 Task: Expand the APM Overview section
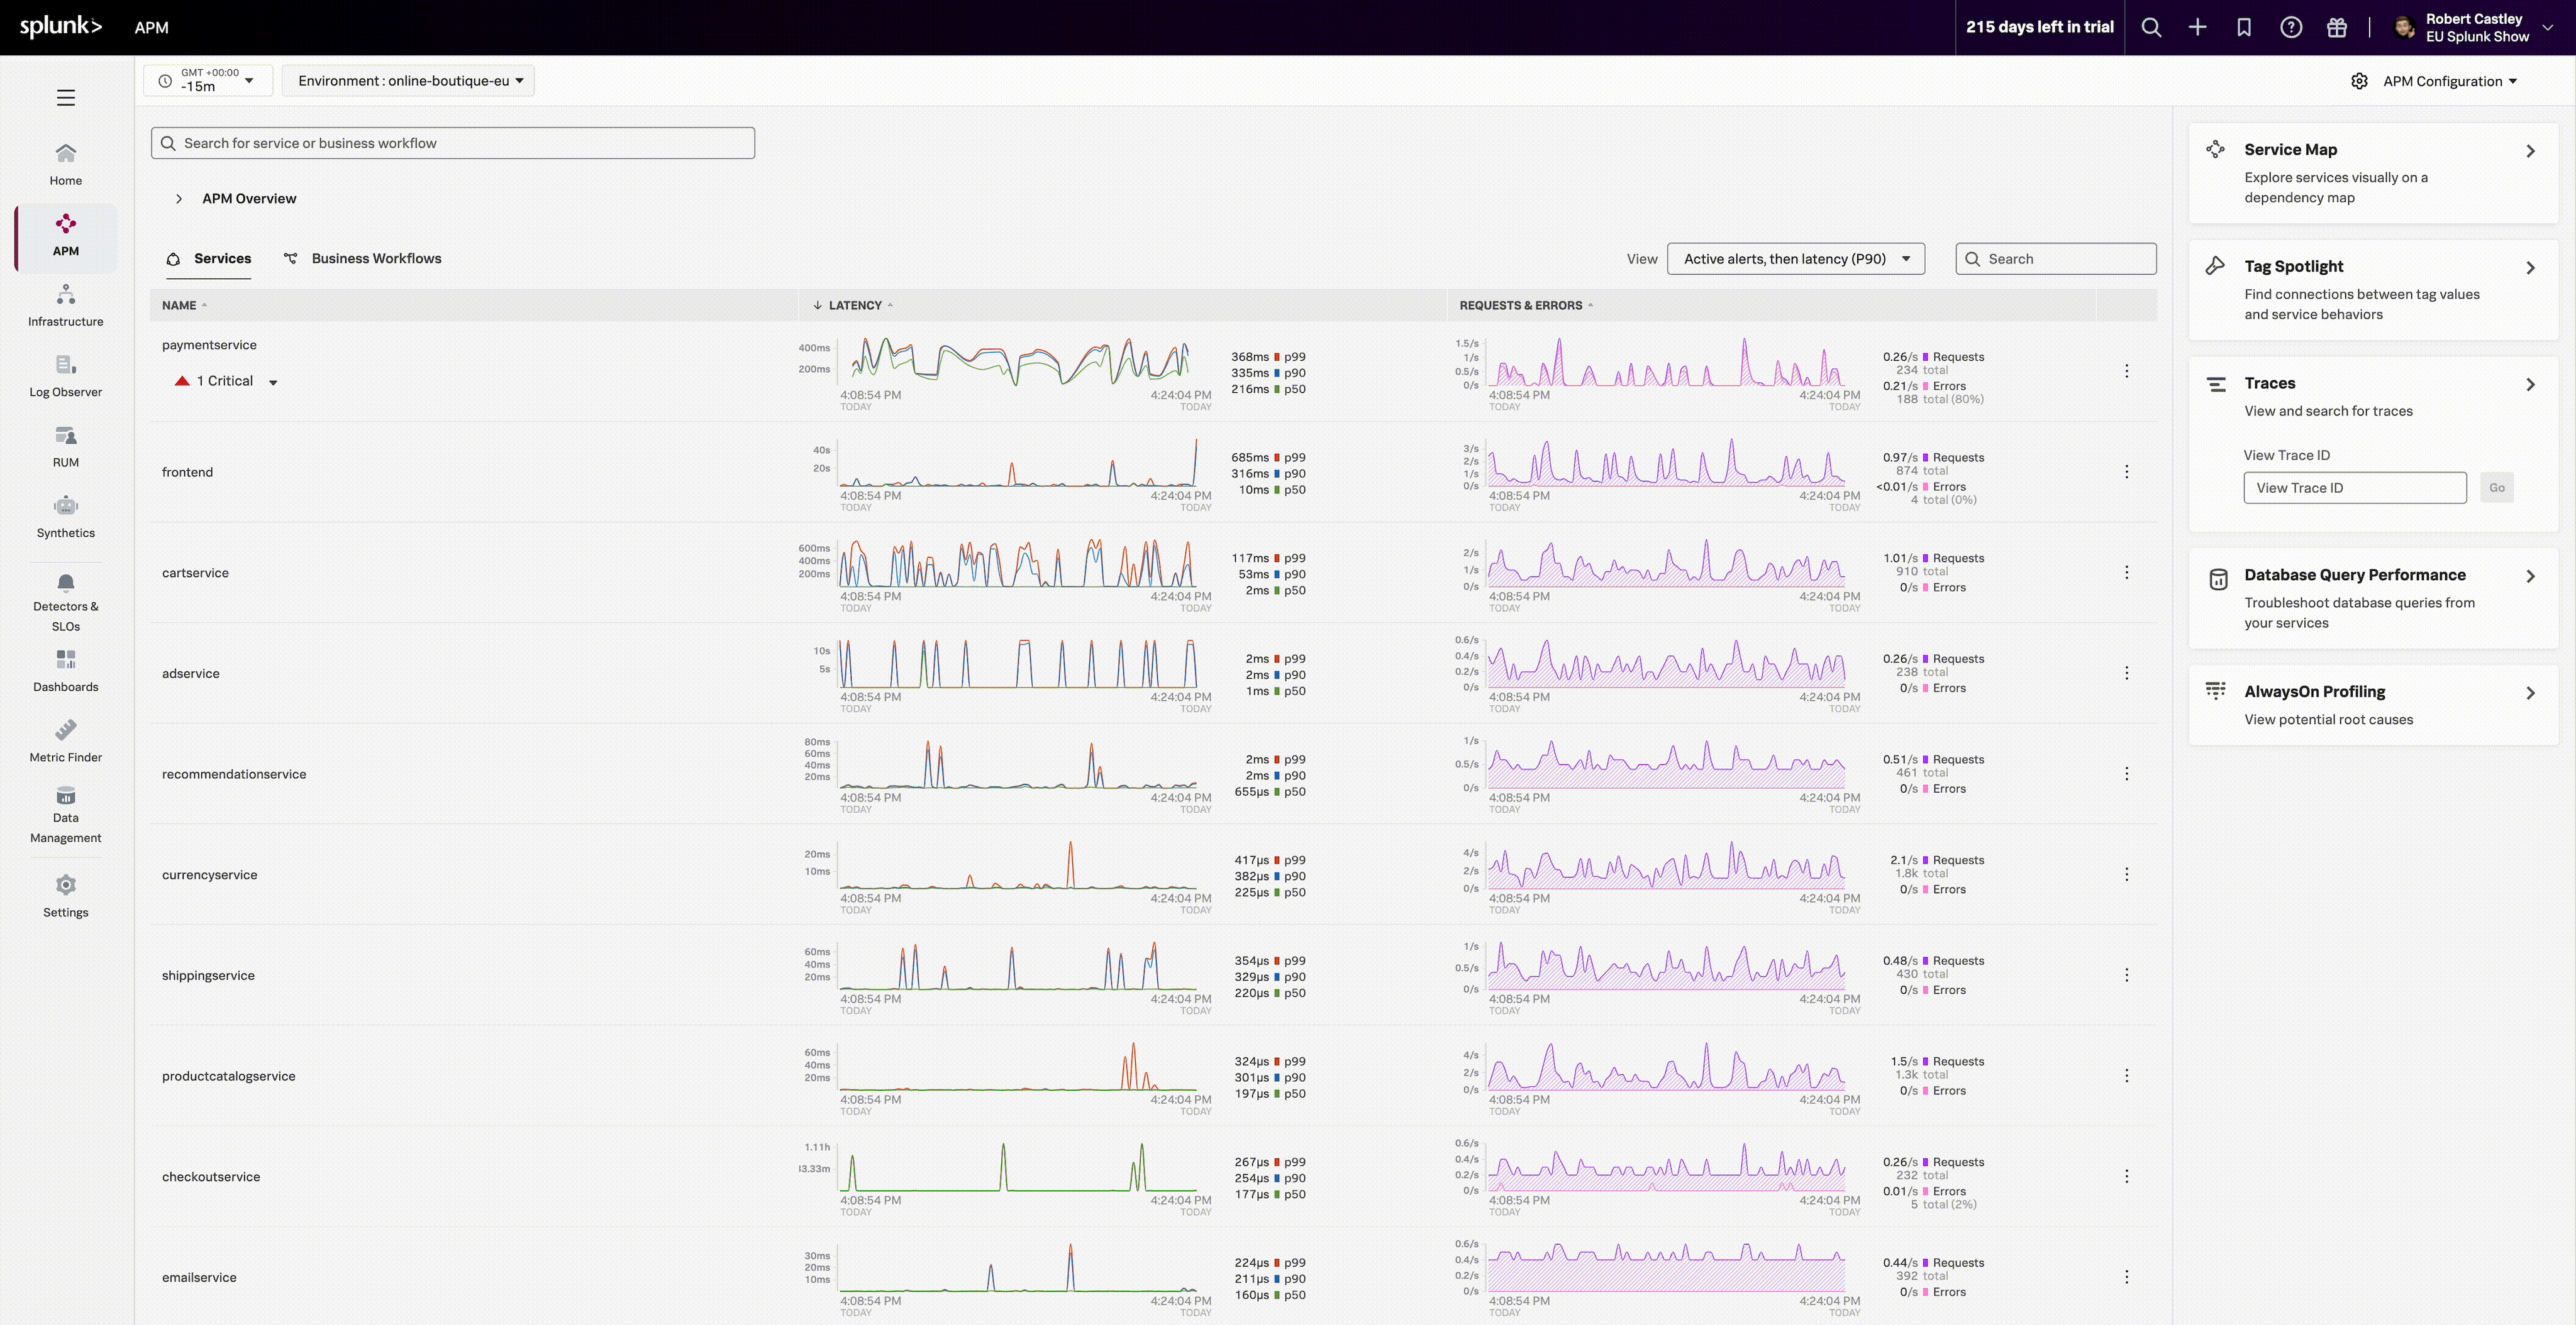[179, 199]
